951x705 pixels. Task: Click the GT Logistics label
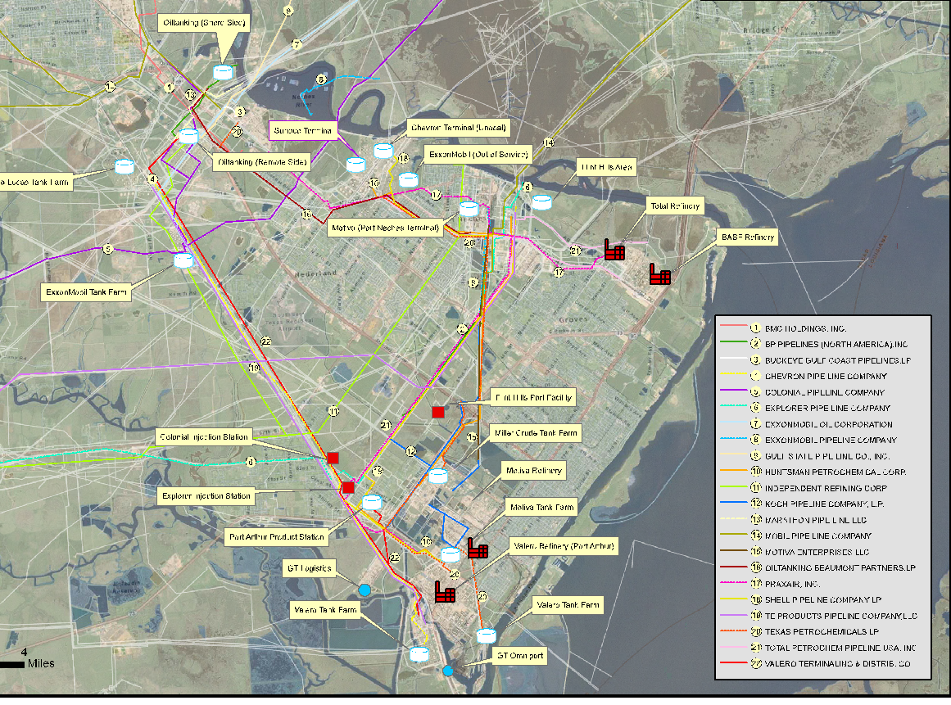[x=310, y=568]
